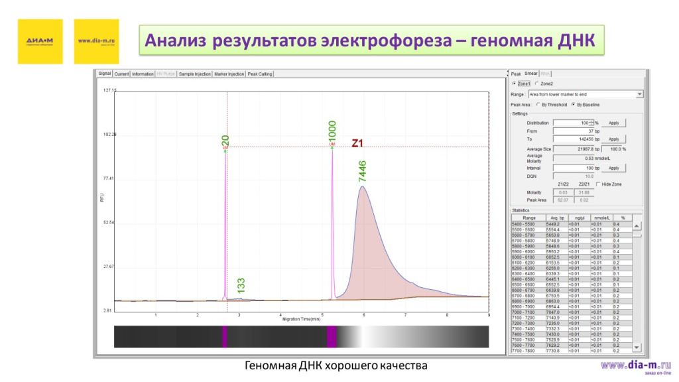Click the From bp input field
Viewport: 679px width, 382px height.
coord(572,131)
